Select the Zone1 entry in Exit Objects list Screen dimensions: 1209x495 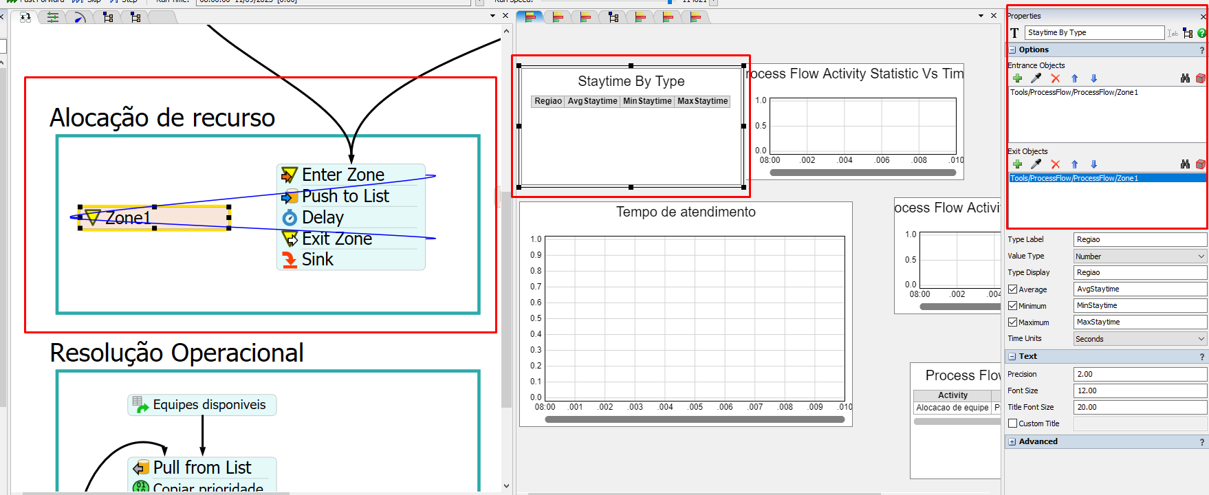1074,178
